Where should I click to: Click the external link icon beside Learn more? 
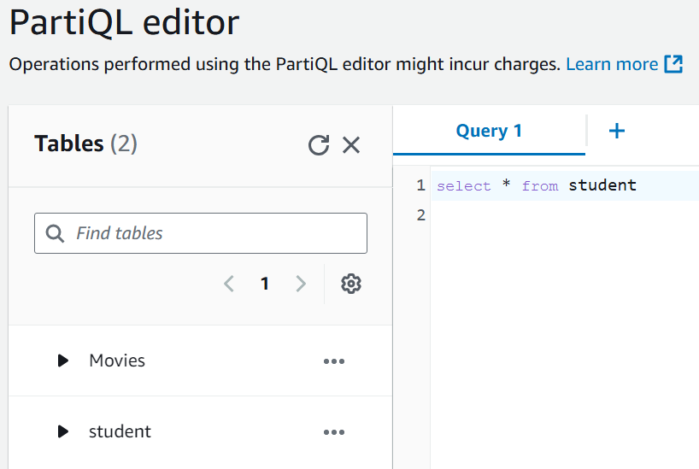tap(673, 64)
